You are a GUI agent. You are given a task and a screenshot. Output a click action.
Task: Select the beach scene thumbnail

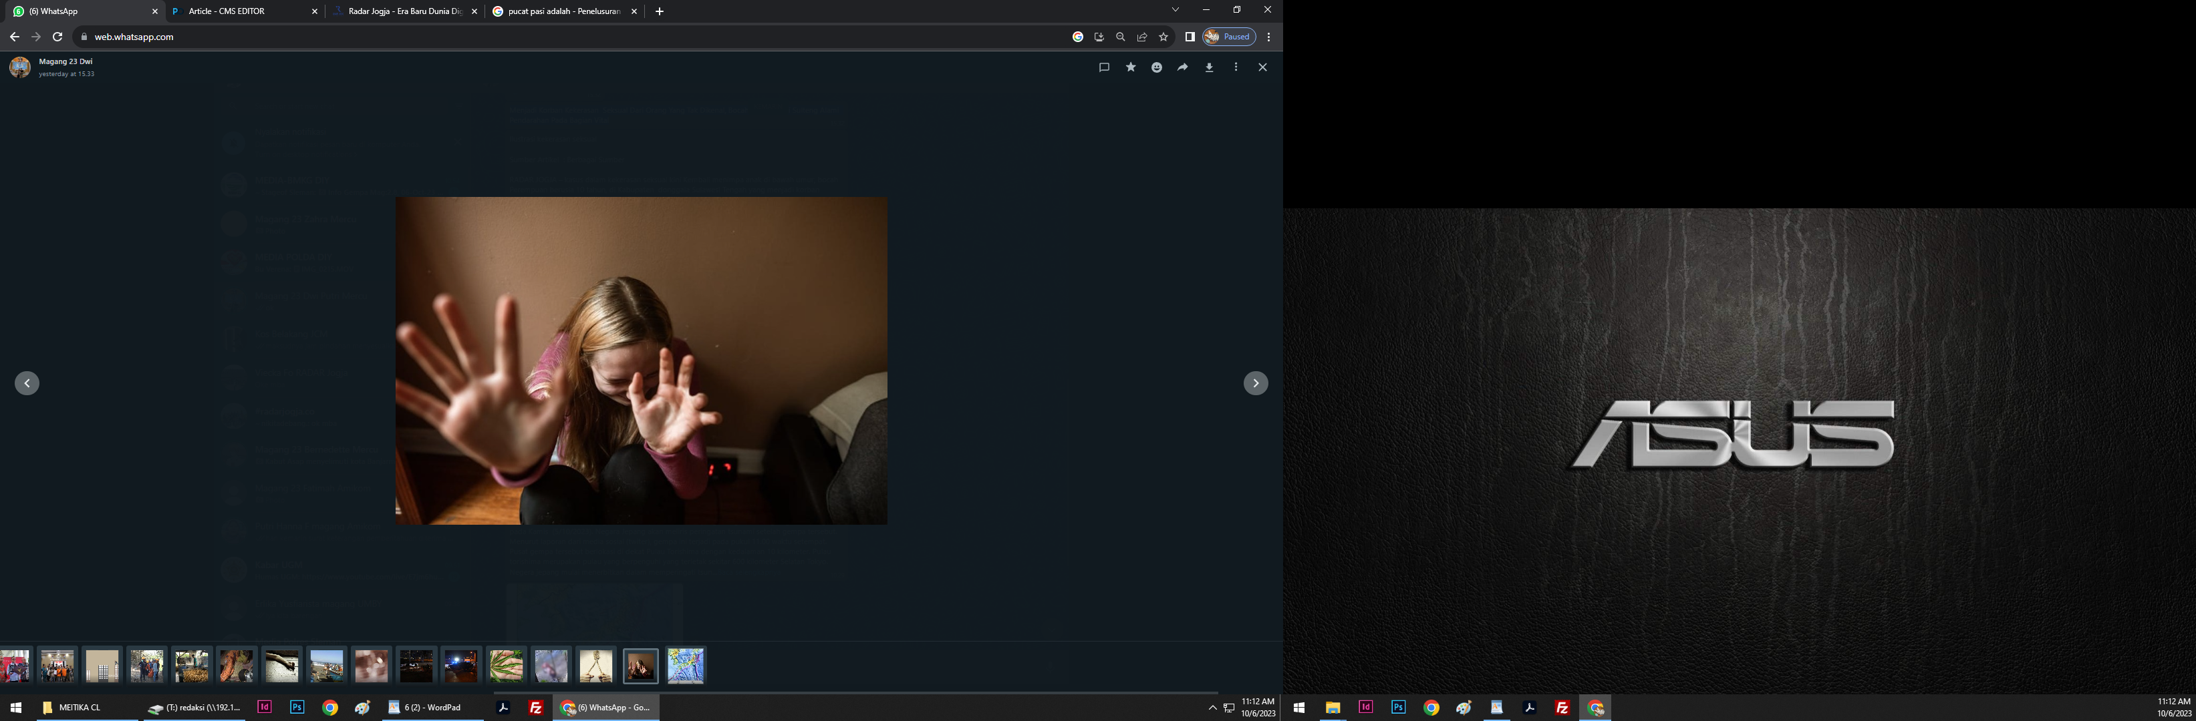pyautogui.click(x=327, y=666)
